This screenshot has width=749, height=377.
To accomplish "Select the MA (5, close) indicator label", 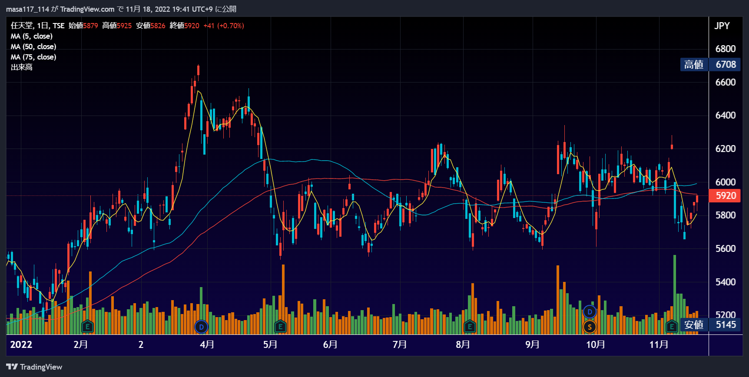I will [x=31, y=36].
